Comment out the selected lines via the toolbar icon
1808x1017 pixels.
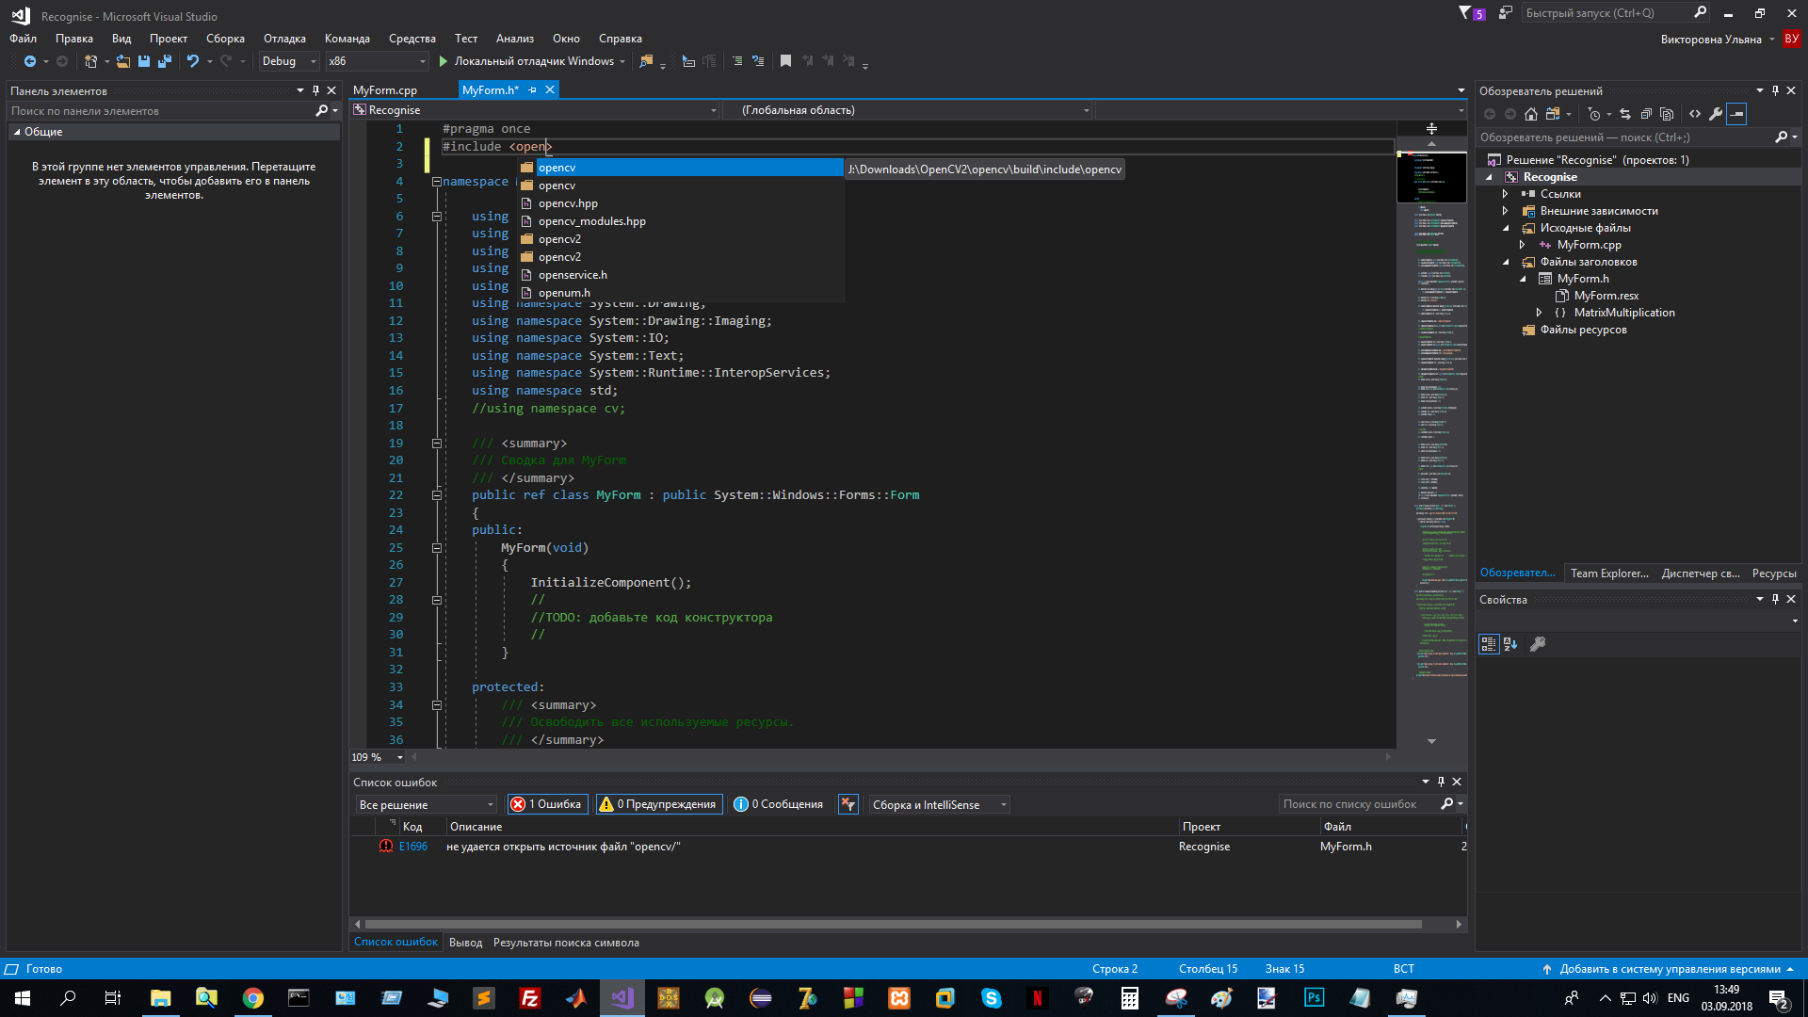point(737,61)
